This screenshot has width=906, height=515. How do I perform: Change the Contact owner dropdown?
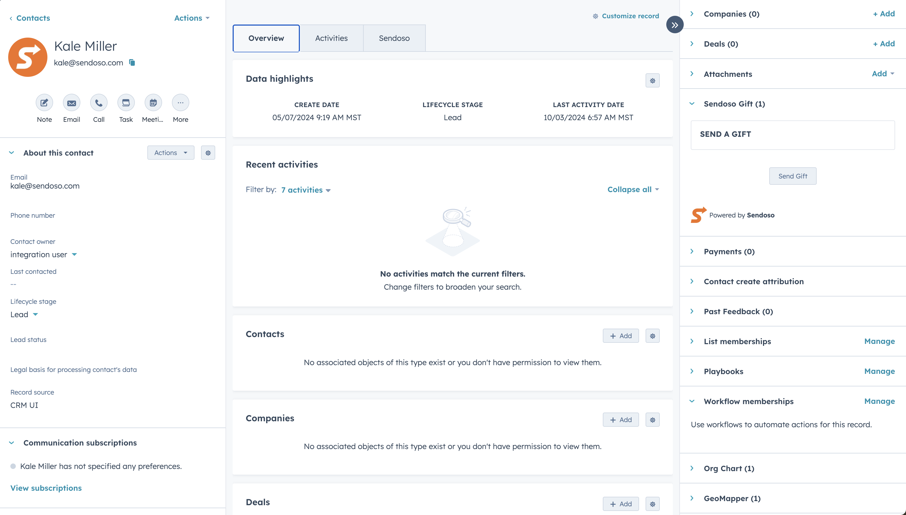pyautogui.click(x=44, y=255)
